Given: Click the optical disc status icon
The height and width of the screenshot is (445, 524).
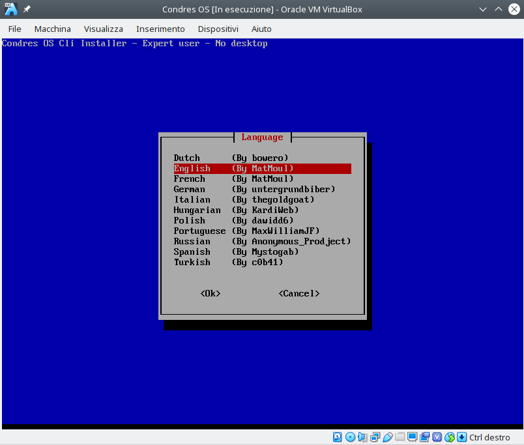Looking at the screenshot, I should [x=350, y=437].
